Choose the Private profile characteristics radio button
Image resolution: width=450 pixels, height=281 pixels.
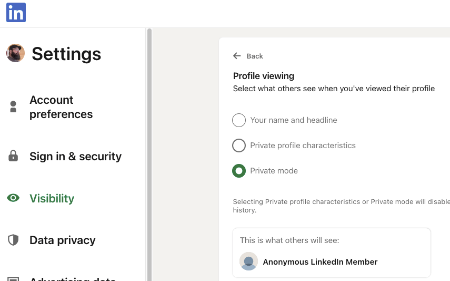[x=239, y=146]
